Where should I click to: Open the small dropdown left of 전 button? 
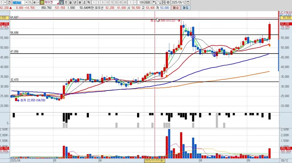[x=5, y=2]
